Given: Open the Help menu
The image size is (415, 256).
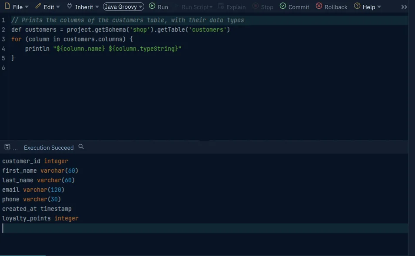Looking at the screenshot, I should point(368,7).
